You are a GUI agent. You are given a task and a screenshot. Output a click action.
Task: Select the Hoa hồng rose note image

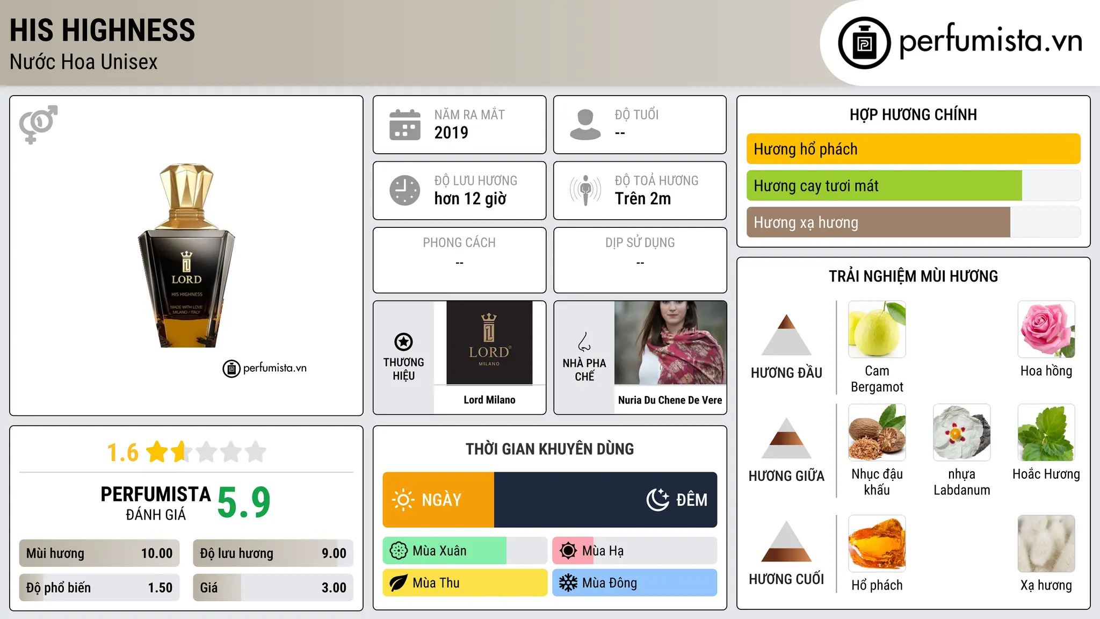pos(1046,329)
